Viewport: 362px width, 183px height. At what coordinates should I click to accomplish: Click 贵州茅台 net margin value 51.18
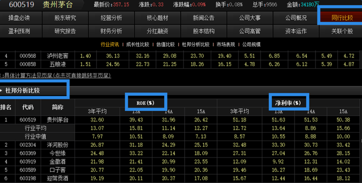(239, 120)
